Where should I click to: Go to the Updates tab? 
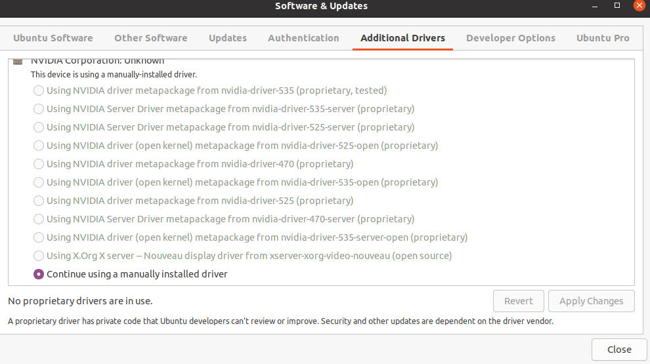[228, 38]
